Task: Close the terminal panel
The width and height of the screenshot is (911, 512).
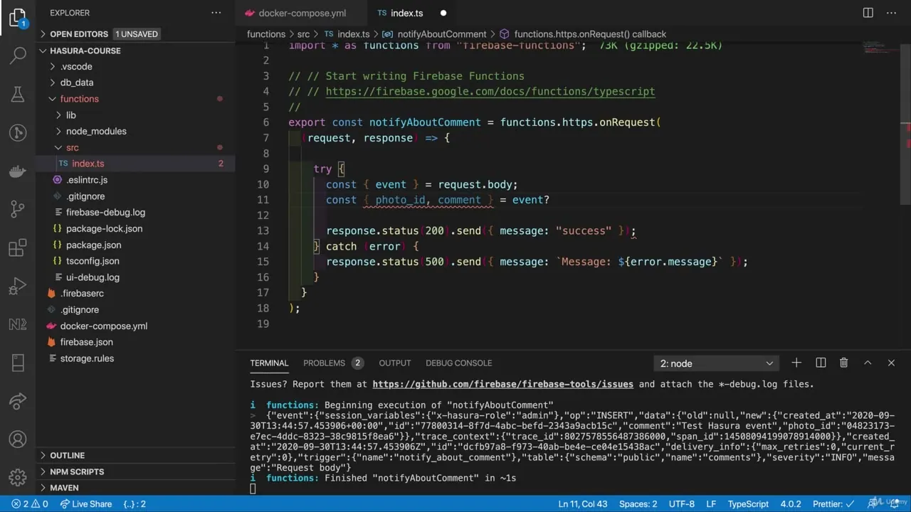Action: [891, 363]
